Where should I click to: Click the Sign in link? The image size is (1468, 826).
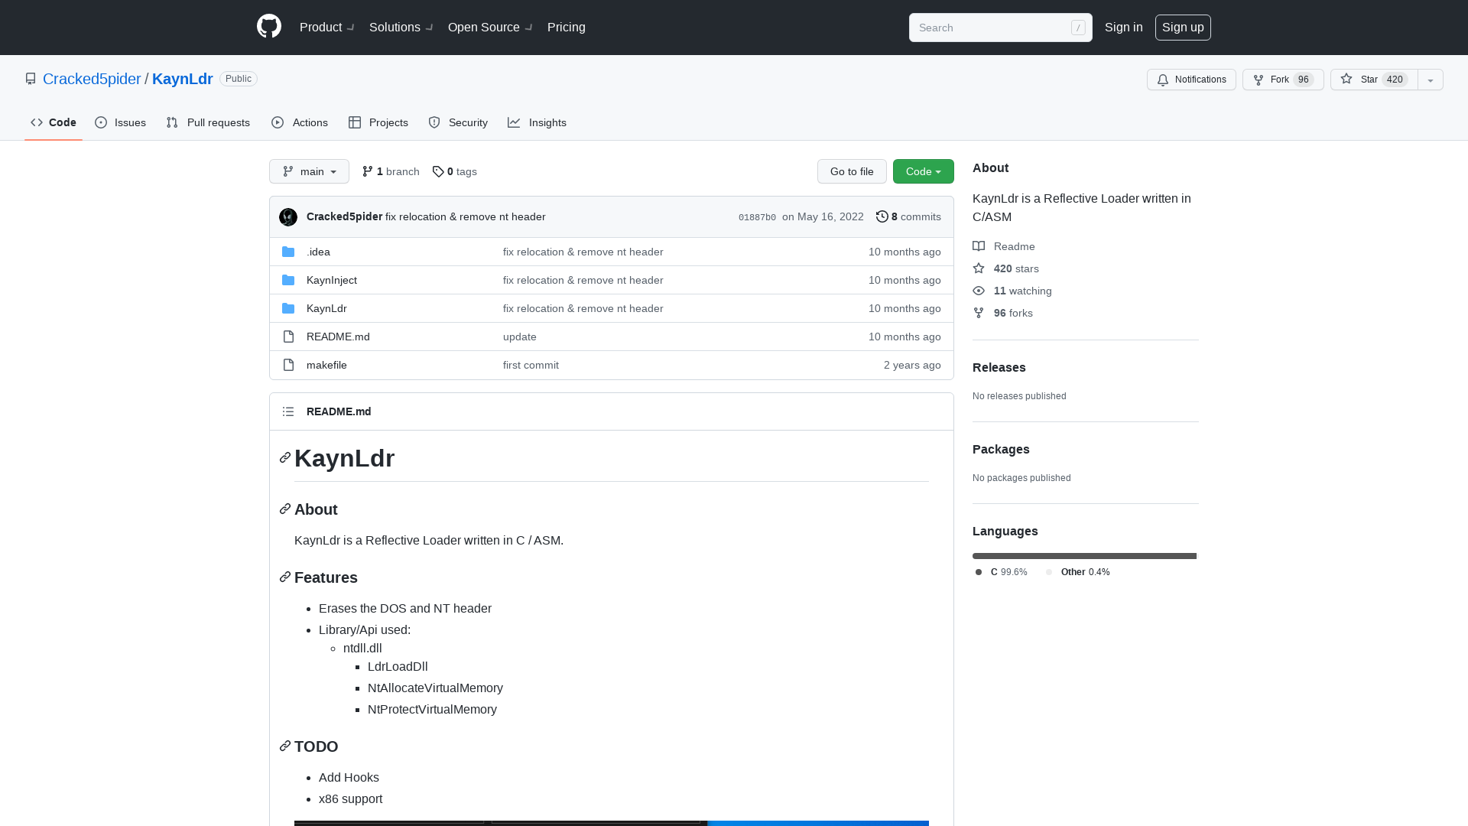[x=1123, y=28]
